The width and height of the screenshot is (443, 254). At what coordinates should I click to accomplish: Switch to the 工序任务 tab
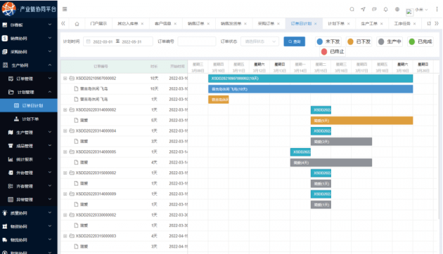(x=402, y=24)
